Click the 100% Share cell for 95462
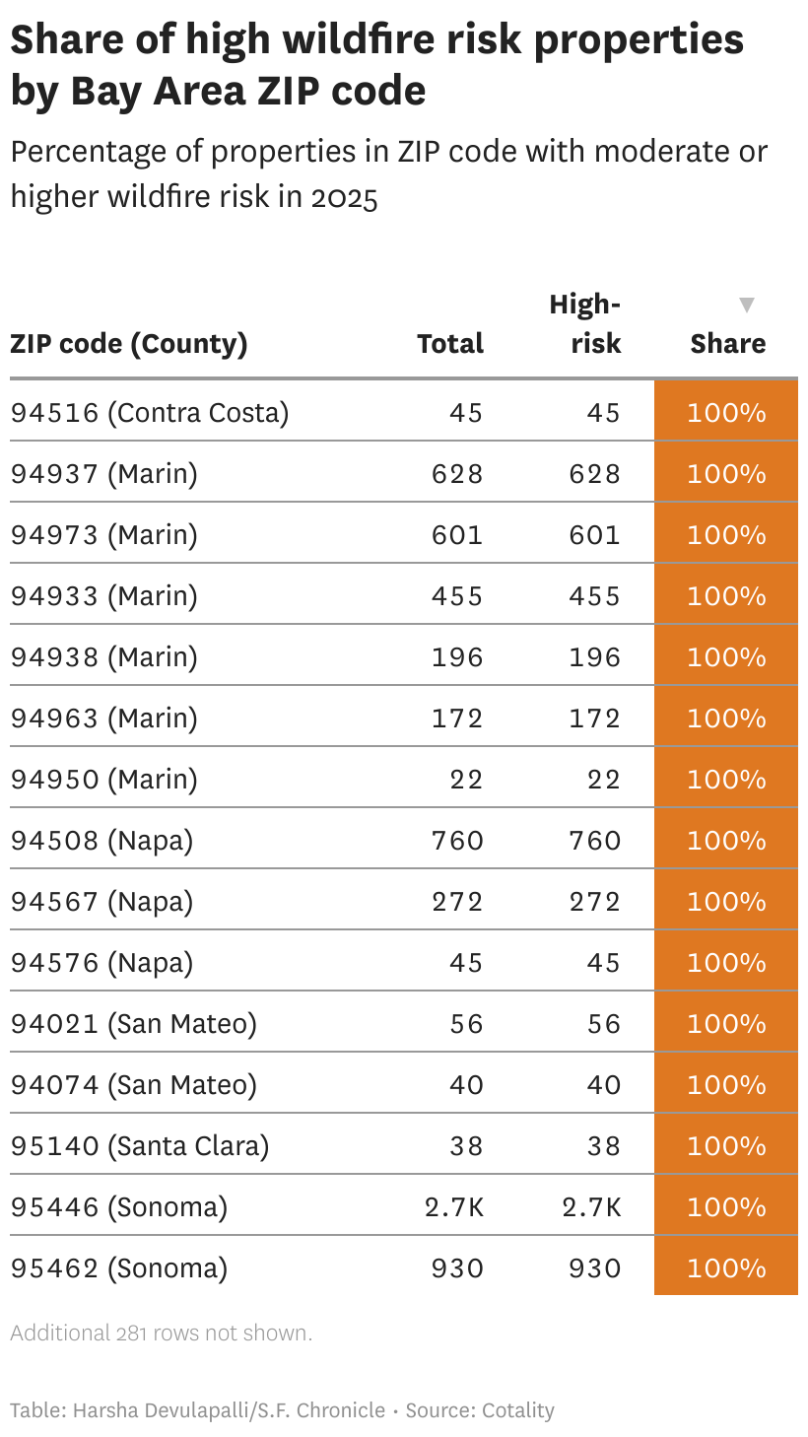This screenshot has width=808, height=1437. (726, 1267)
